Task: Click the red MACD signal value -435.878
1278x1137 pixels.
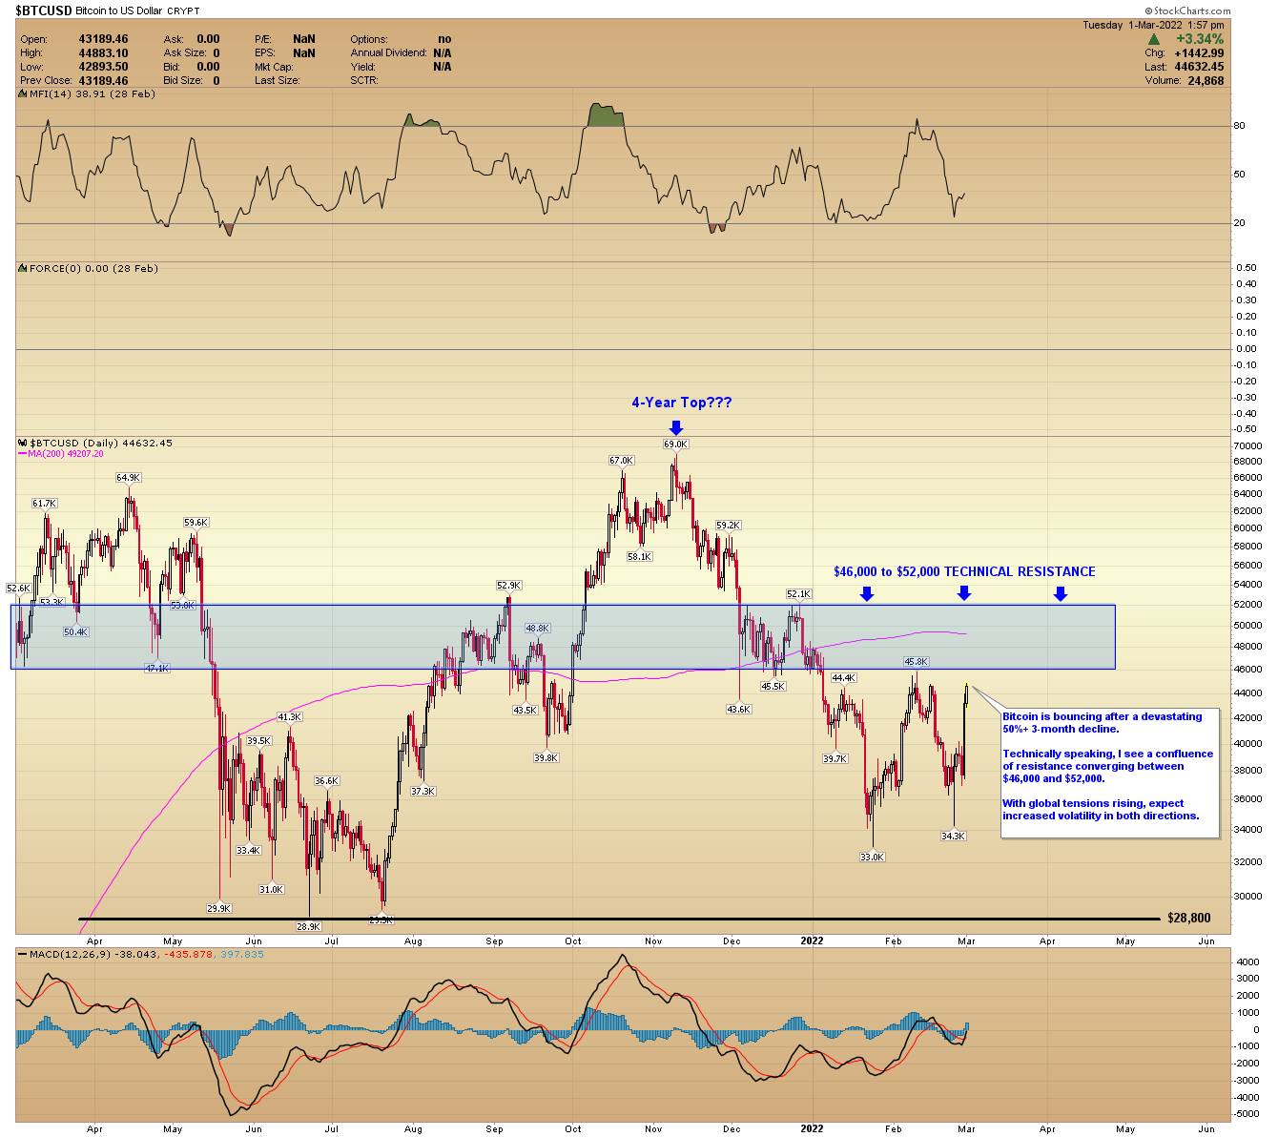Action: click(188, 954)
